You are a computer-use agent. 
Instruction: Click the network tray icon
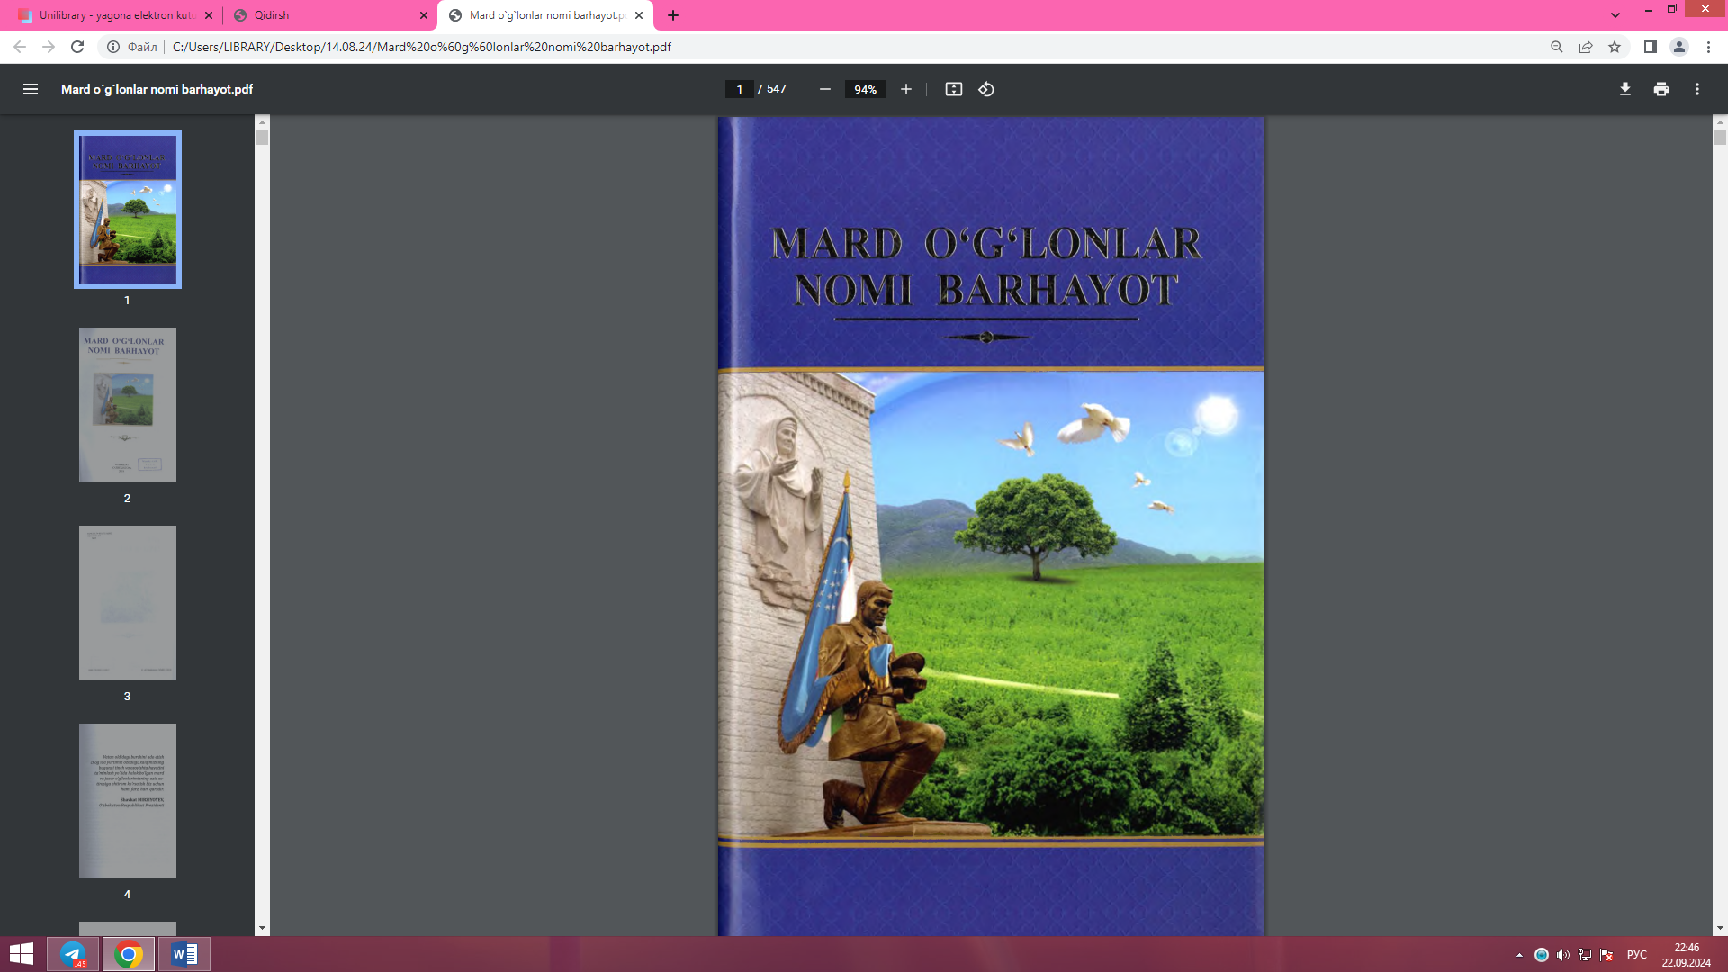[1585, 955]
